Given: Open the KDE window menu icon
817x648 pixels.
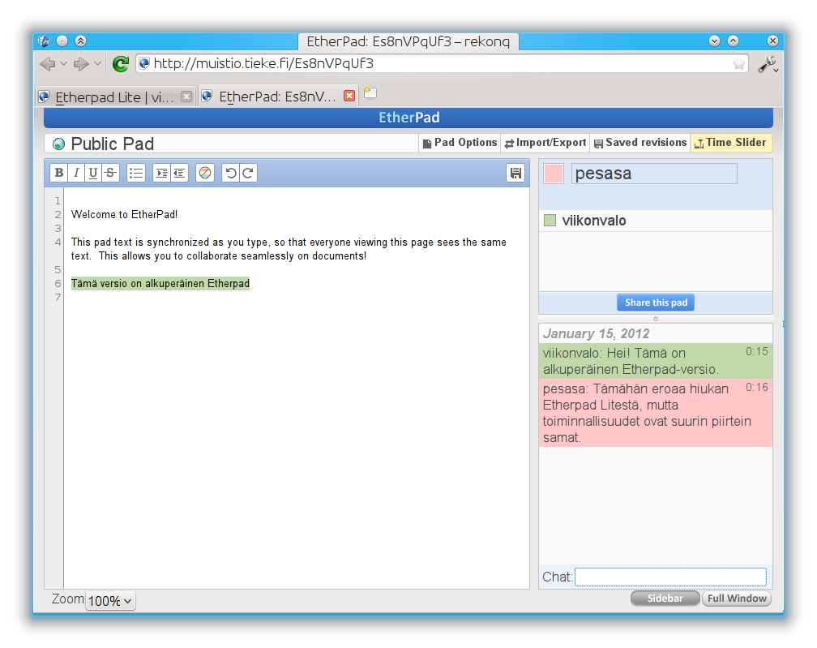Looking at the screenshot, I should (x=45, y=41).
